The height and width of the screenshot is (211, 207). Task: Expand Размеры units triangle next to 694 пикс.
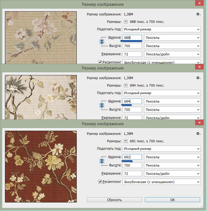[x=126, y=85]
